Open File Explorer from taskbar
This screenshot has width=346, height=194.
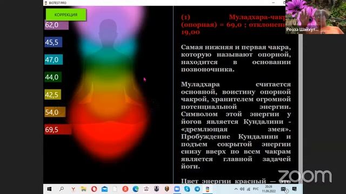(83, 189)
